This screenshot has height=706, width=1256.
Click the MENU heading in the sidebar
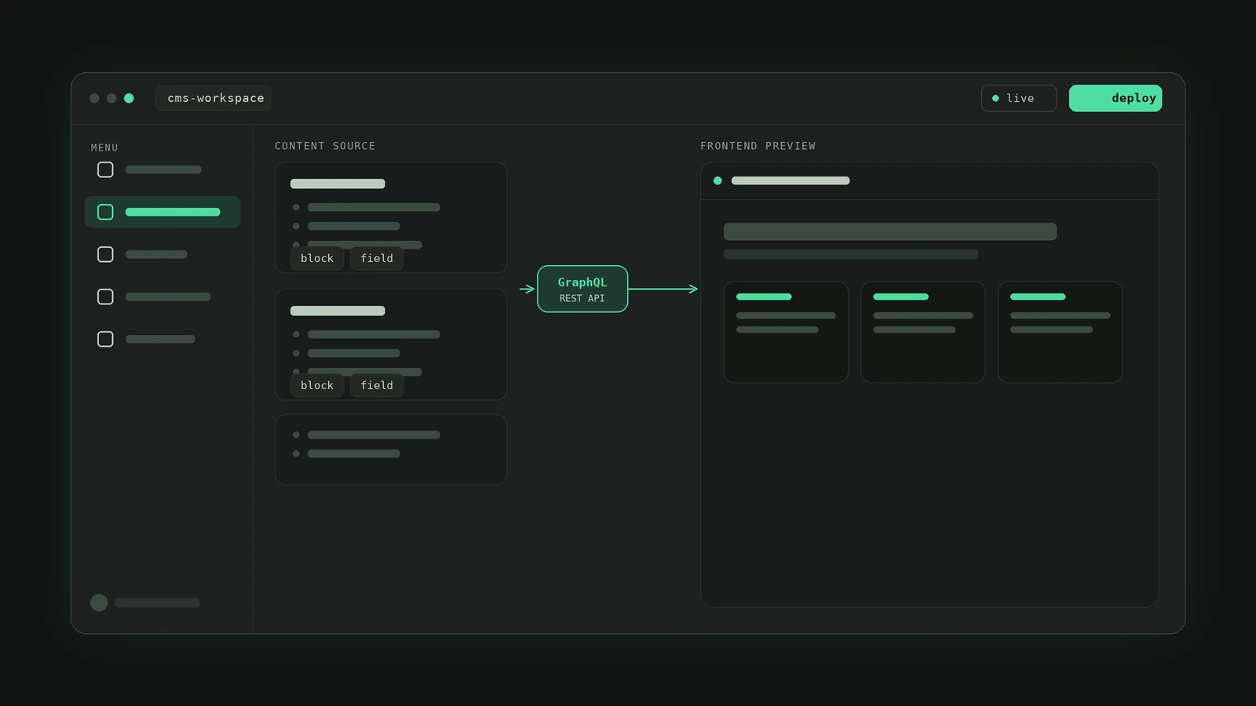click(104, 147)
